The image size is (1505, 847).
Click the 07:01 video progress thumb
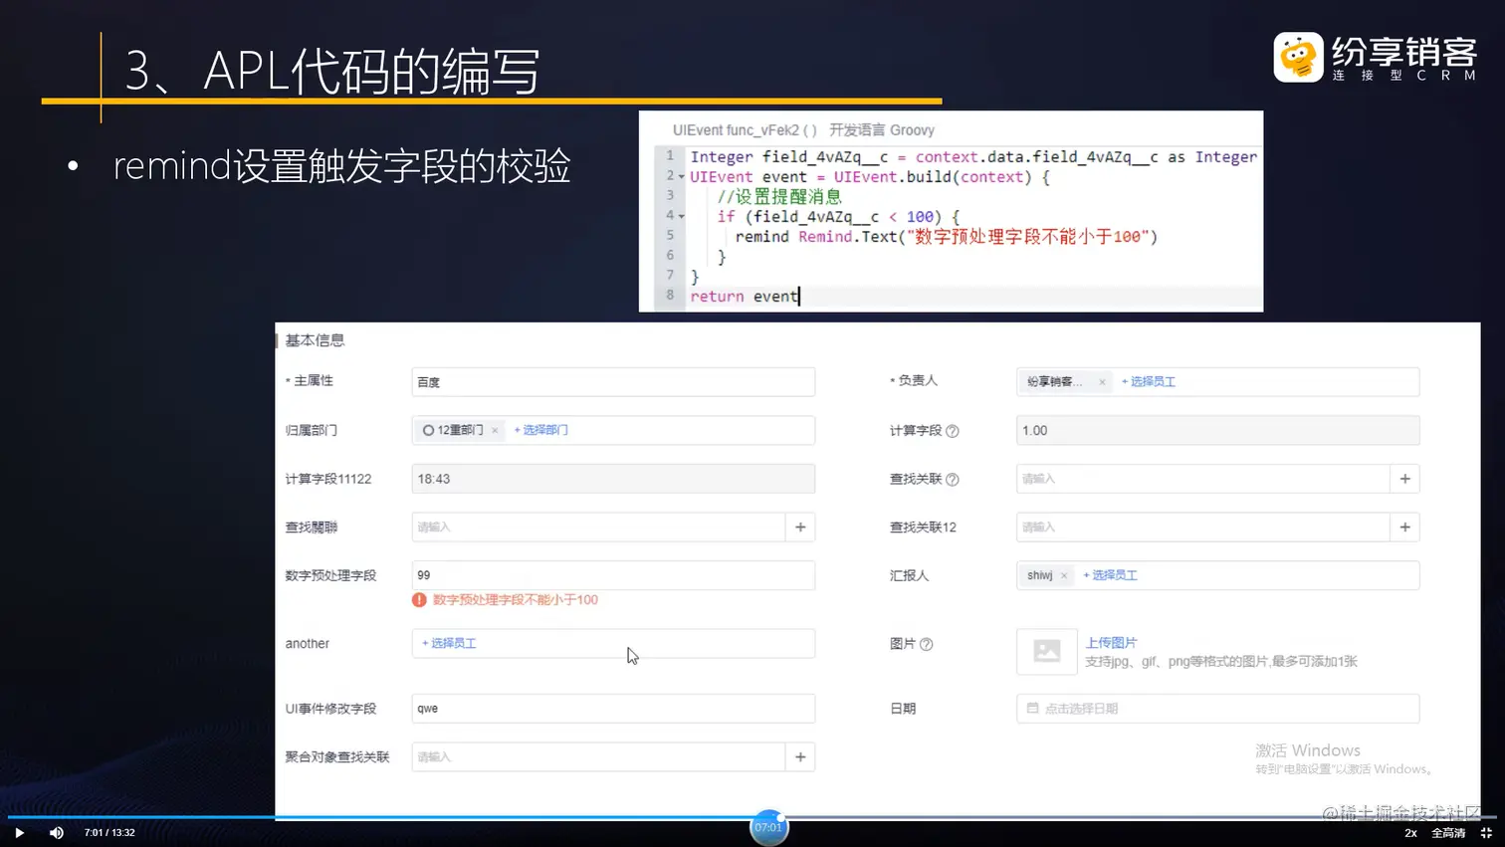(768, 827)
